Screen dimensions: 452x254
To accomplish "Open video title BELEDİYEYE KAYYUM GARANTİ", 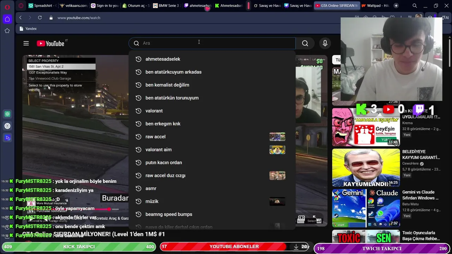I will pyautogui.click(x=421, y=155).
